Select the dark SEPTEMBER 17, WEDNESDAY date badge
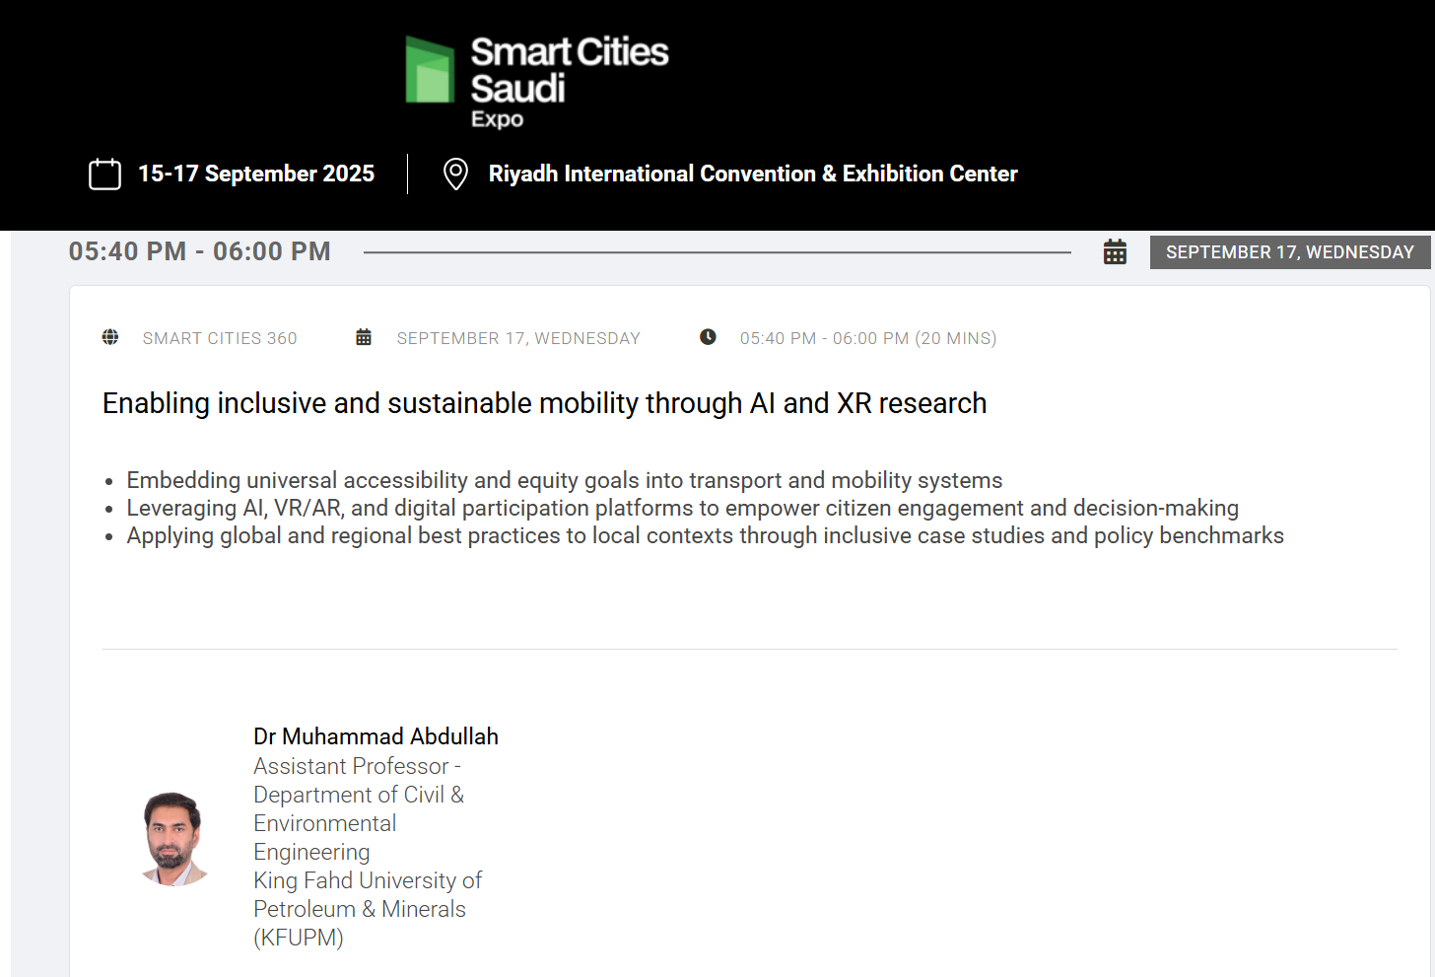 tap(1289, 252)
